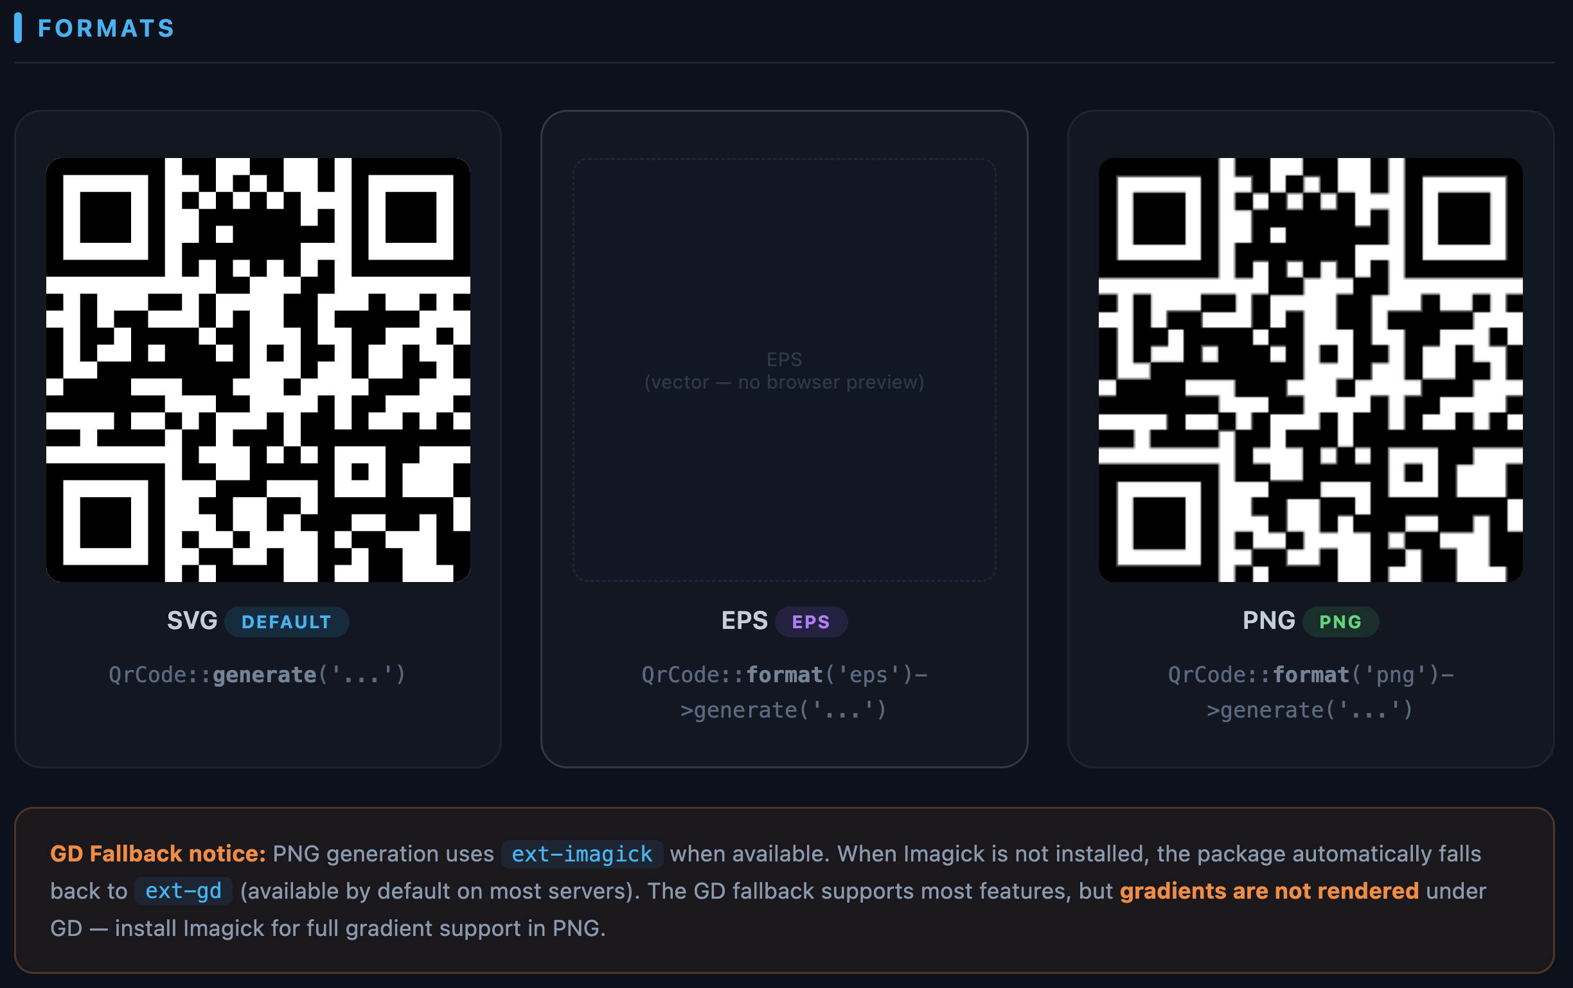The height and width of the screenshot is (988, 1573).
Task: Click the EPS no-preview placeholder box
Action: pyautogui.click(x=785, y=369)
